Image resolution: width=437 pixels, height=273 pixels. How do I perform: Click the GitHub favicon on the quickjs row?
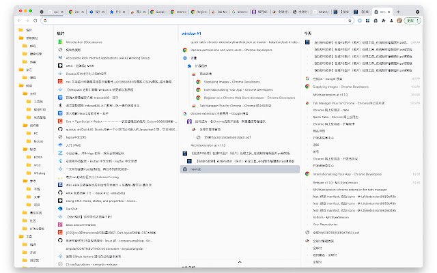(60, 129)
